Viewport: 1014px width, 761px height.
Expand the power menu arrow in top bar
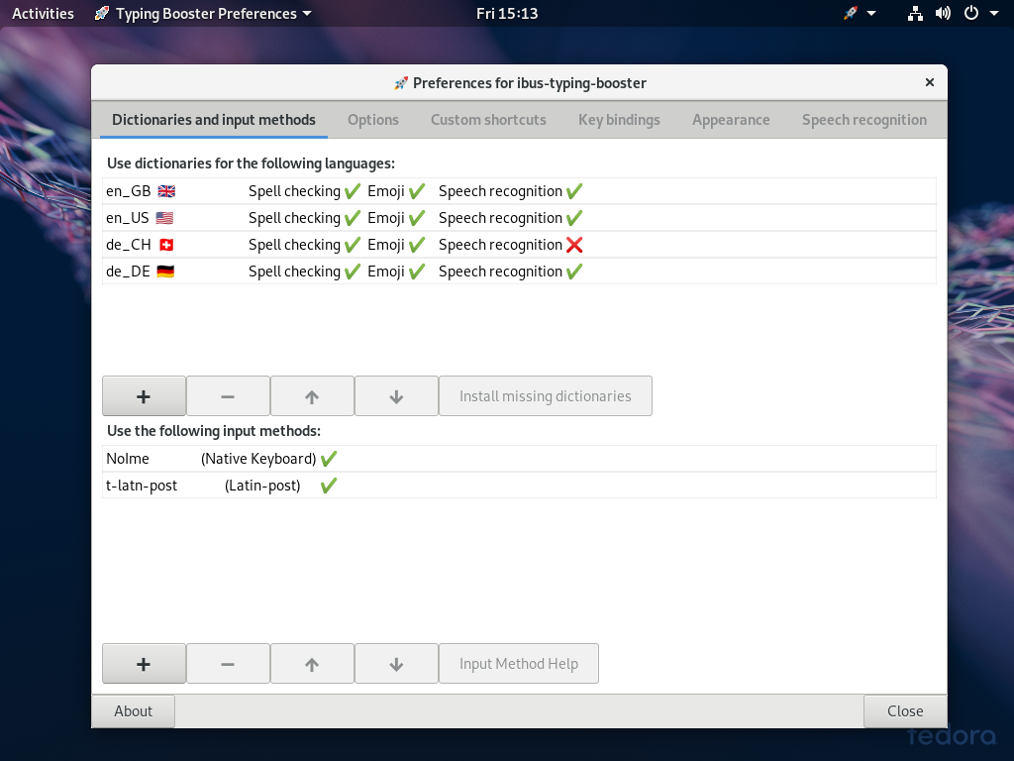[x=993, y=14]
